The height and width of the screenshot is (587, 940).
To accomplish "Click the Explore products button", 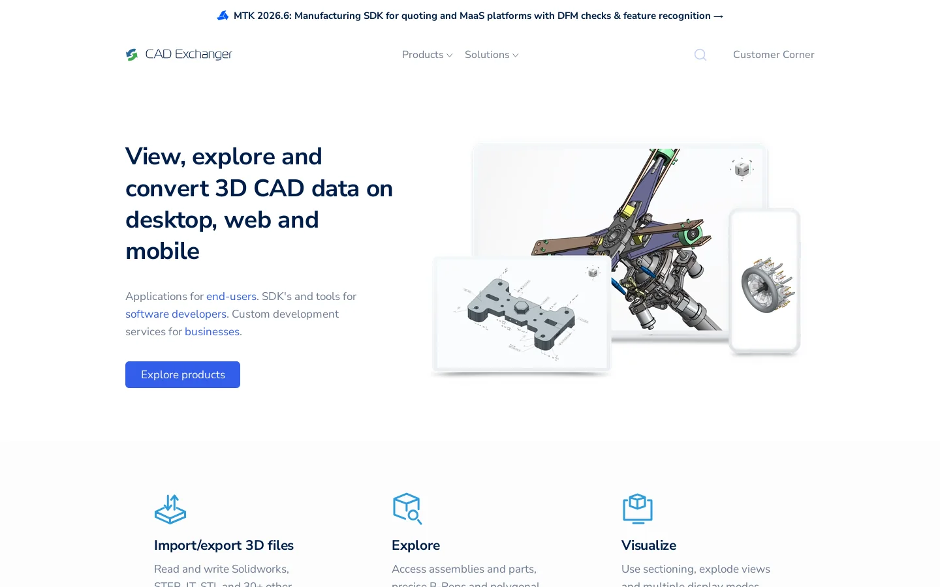I will (183, 375).
